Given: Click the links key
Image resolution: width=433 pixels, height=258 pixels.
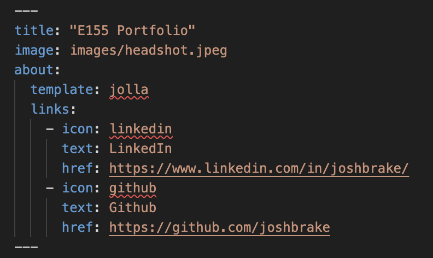Looking at the screenshot, I should pos(50,109).
